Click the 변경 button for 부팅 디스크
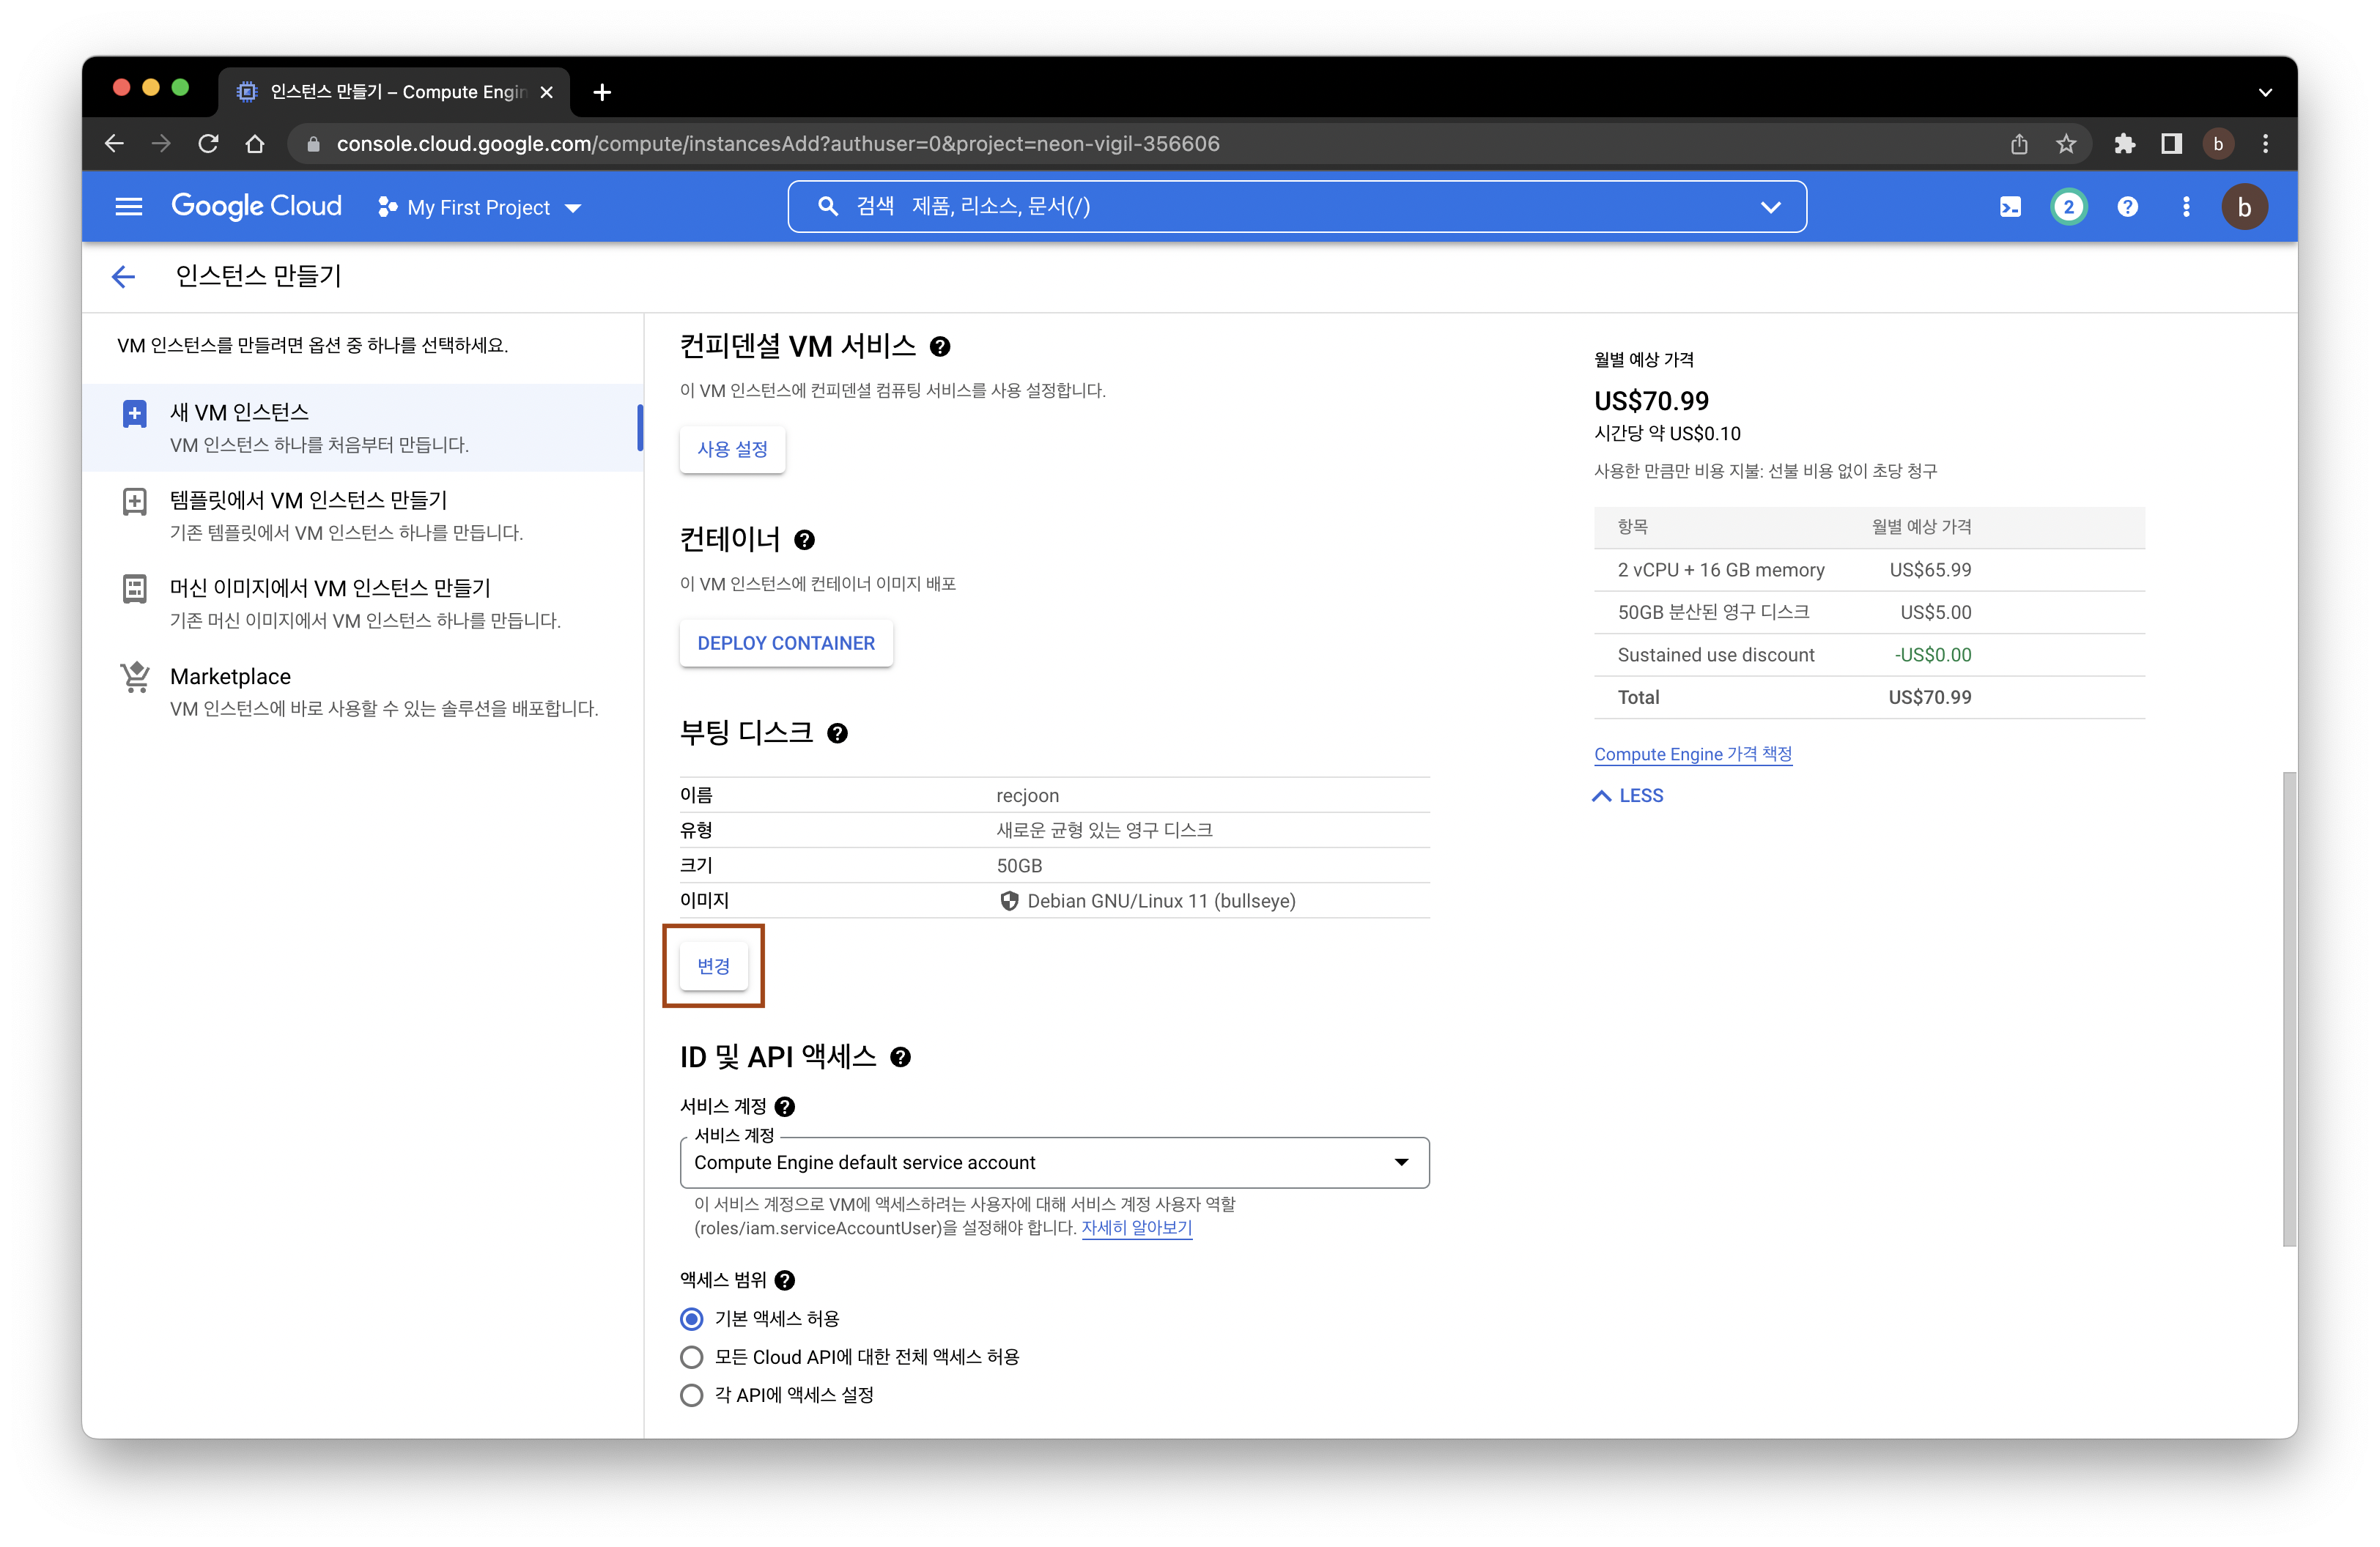 click(x=713, y=966)
